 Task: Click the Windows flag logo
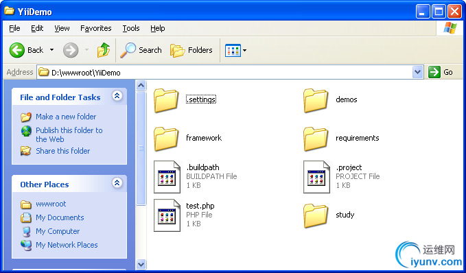pyautogui.click(x=450, y=28)
